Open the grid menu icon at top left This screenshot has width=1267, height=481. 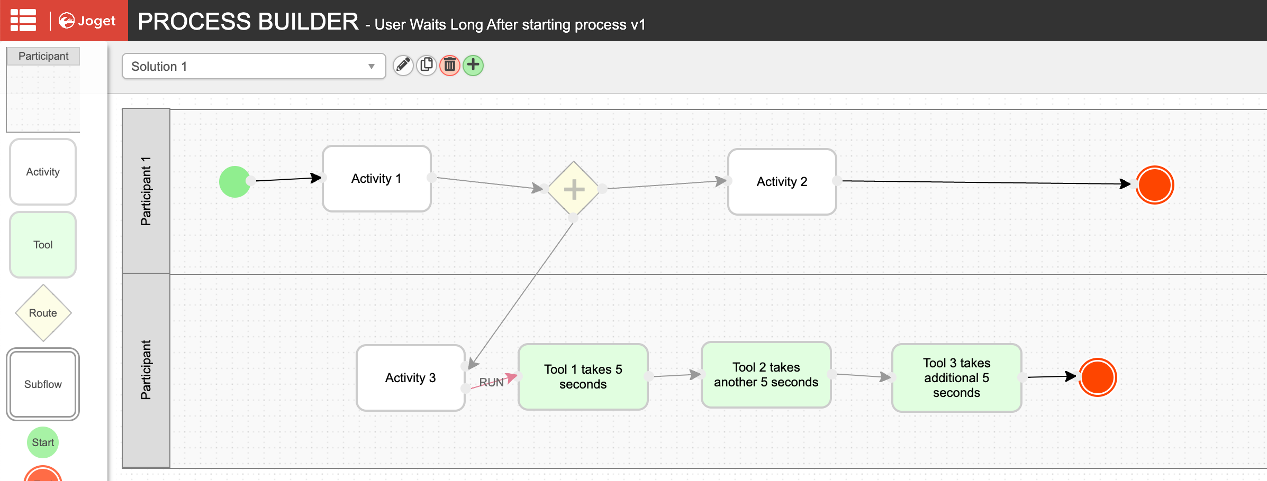pyautogui.click(x=23, y=21)
